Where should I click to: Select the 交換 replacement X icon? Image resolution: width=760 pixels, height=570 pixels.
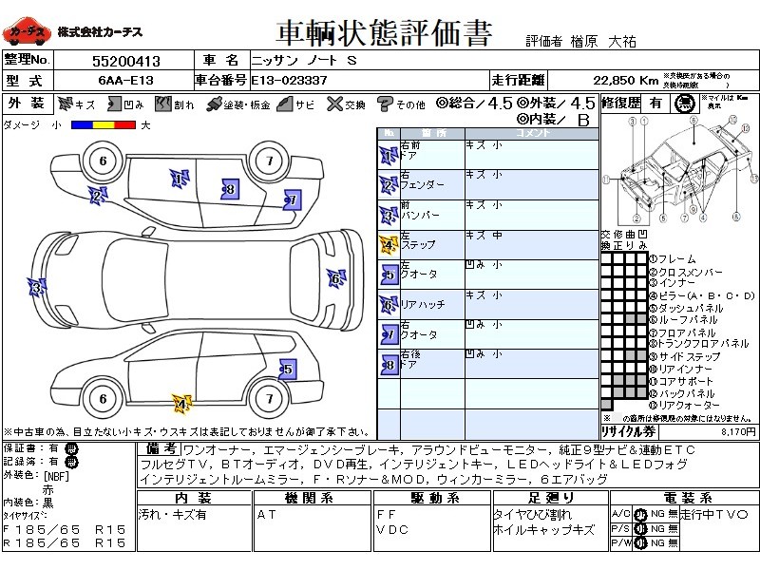coord(335,104)
